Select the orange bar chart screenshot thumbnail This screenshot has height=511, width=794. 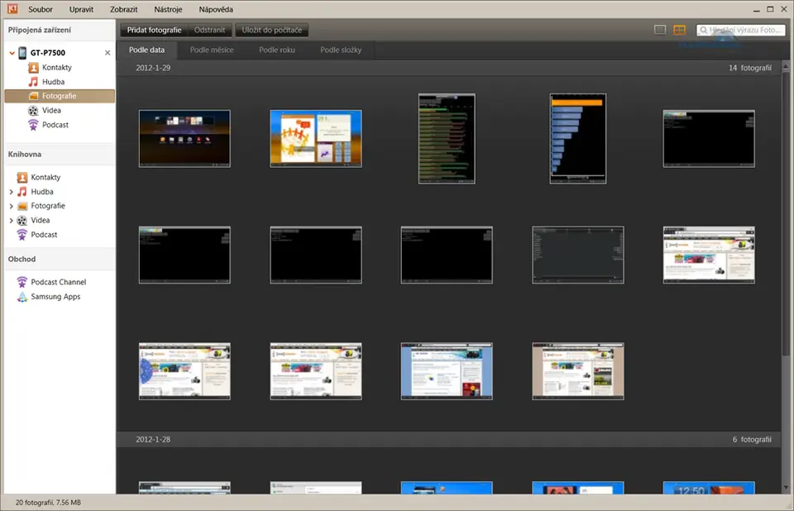pyautogui.click(x=577, y=138)
